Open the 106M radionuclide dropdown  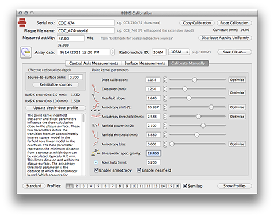[179, 52]
